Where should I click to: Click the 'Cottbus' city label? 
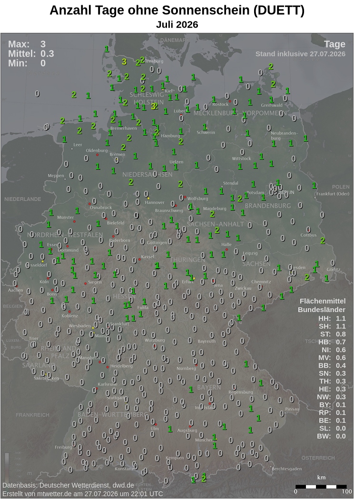point(308,235)
